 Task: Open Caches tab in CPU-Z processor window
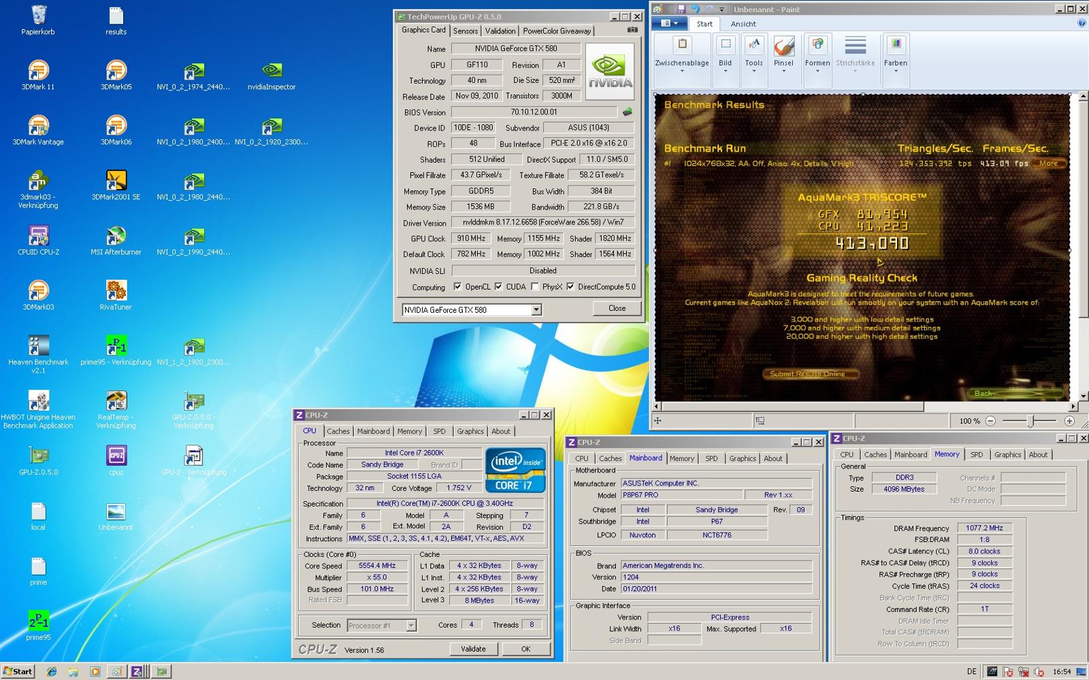coord(338,431)
